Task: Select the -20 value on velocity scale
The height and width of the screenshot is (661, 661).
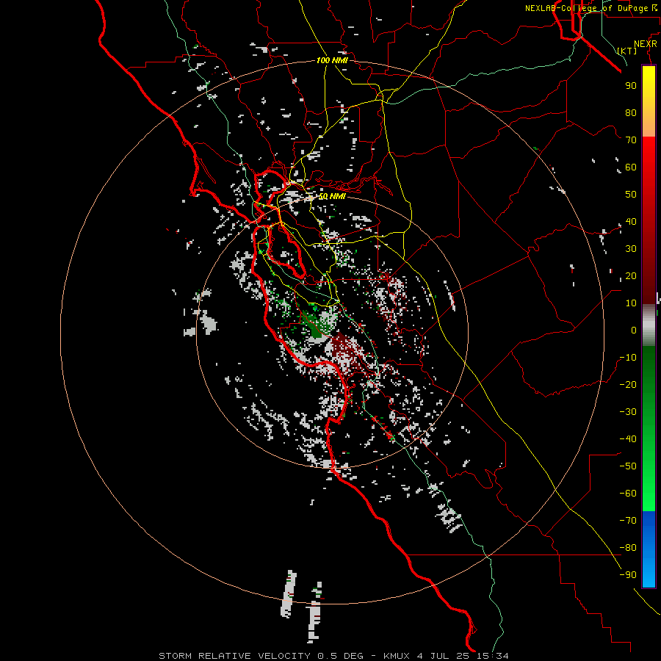Action: click(628, 384)
